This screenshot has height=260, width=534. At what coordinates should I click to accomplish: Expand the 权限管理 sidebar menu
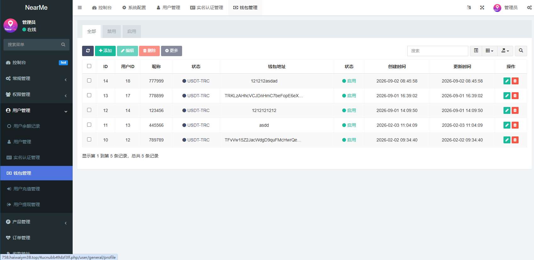36,95
